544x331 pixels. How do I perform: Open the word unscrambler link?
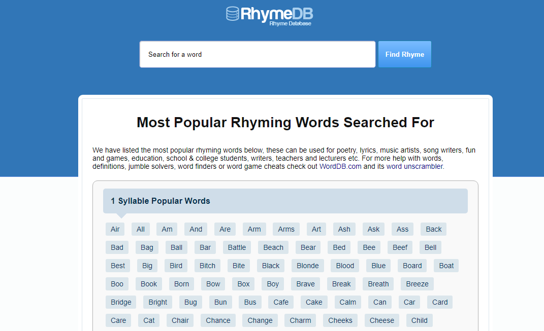coord(414,167)
